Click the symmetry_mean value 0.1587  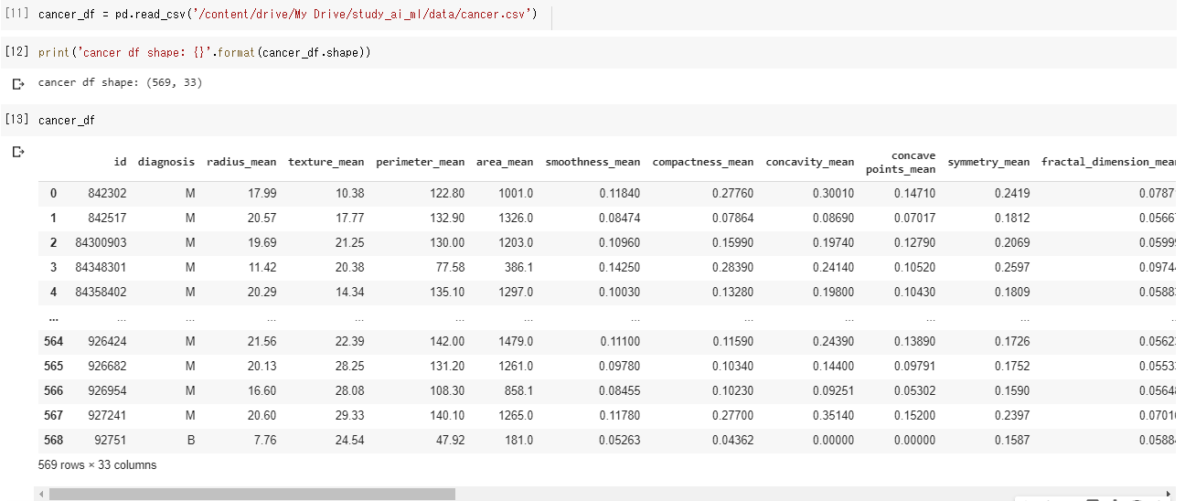pos(1012,441)
